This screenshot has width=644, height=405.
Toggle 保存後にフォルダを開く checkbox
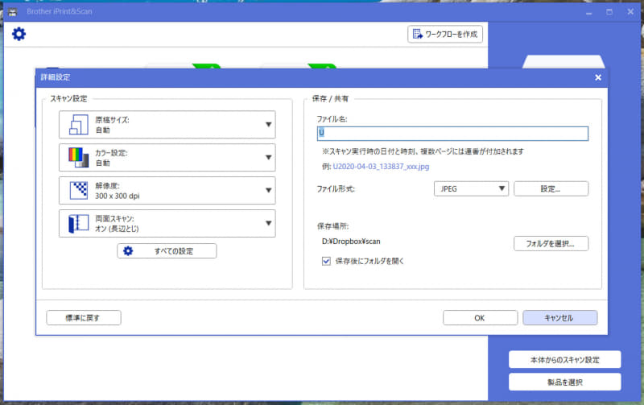326,261
